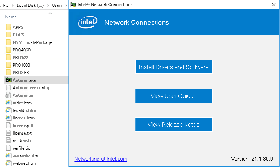This screenshot has height=167, width=280.
Task: Select the index.htm browser file icon
Action: point(9,103)
